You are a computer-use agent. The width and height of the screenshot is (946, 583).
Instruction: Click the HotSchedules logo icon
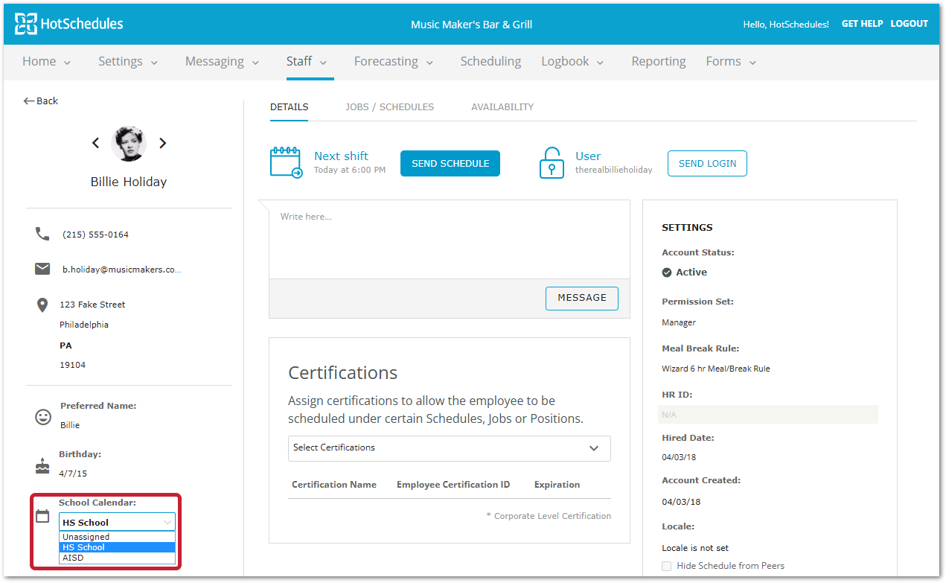point(26,24)
